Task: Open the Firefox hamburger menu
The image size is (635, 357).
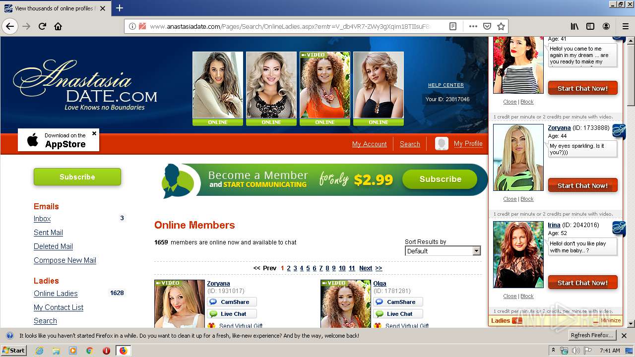Action: [625, 26]
